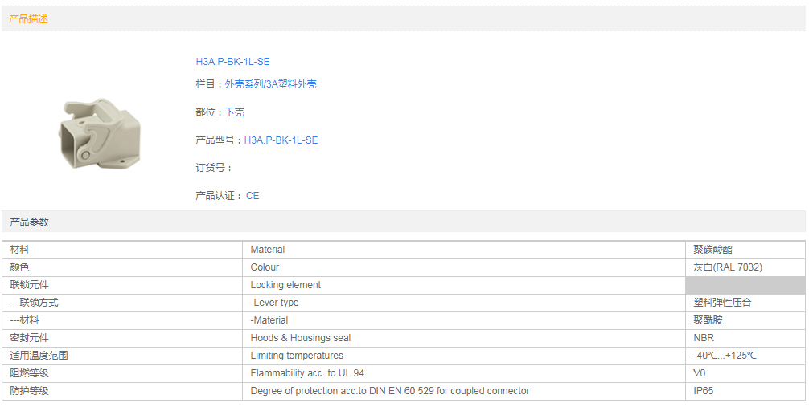The width and height of the screenshot is (809, 407).
Task: Click the 防护等级 row label
Action: [29, 391]
